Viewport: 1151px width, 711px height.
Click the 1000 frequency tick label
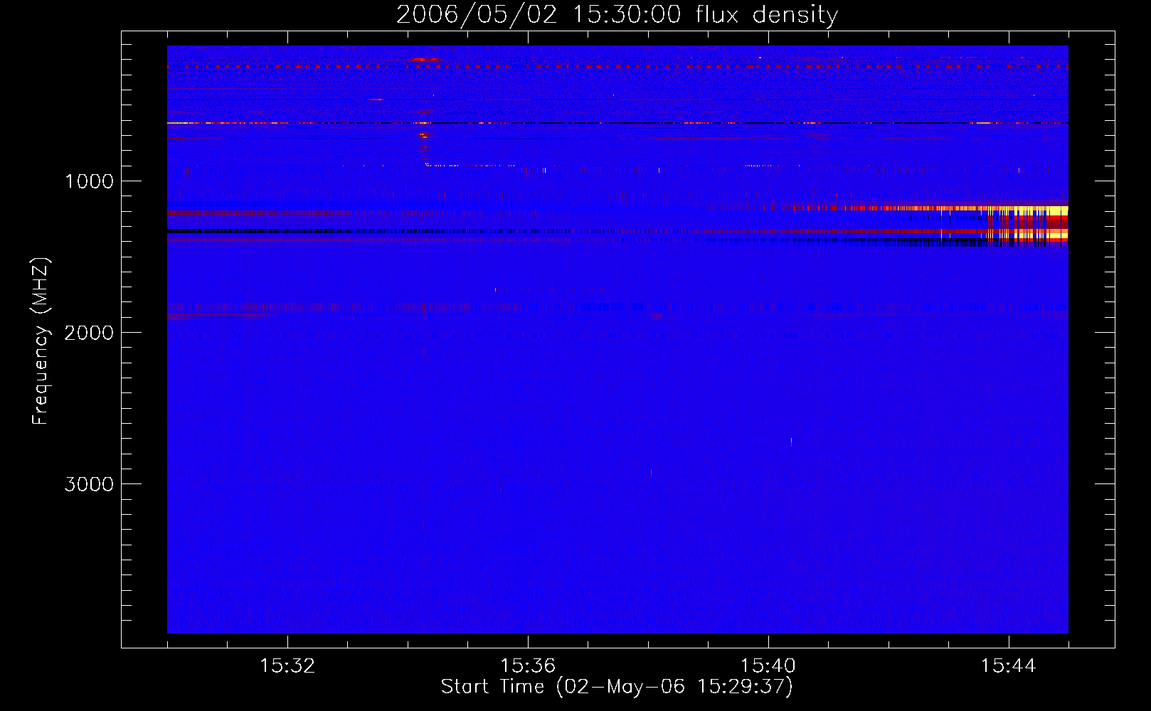(89, 181)
